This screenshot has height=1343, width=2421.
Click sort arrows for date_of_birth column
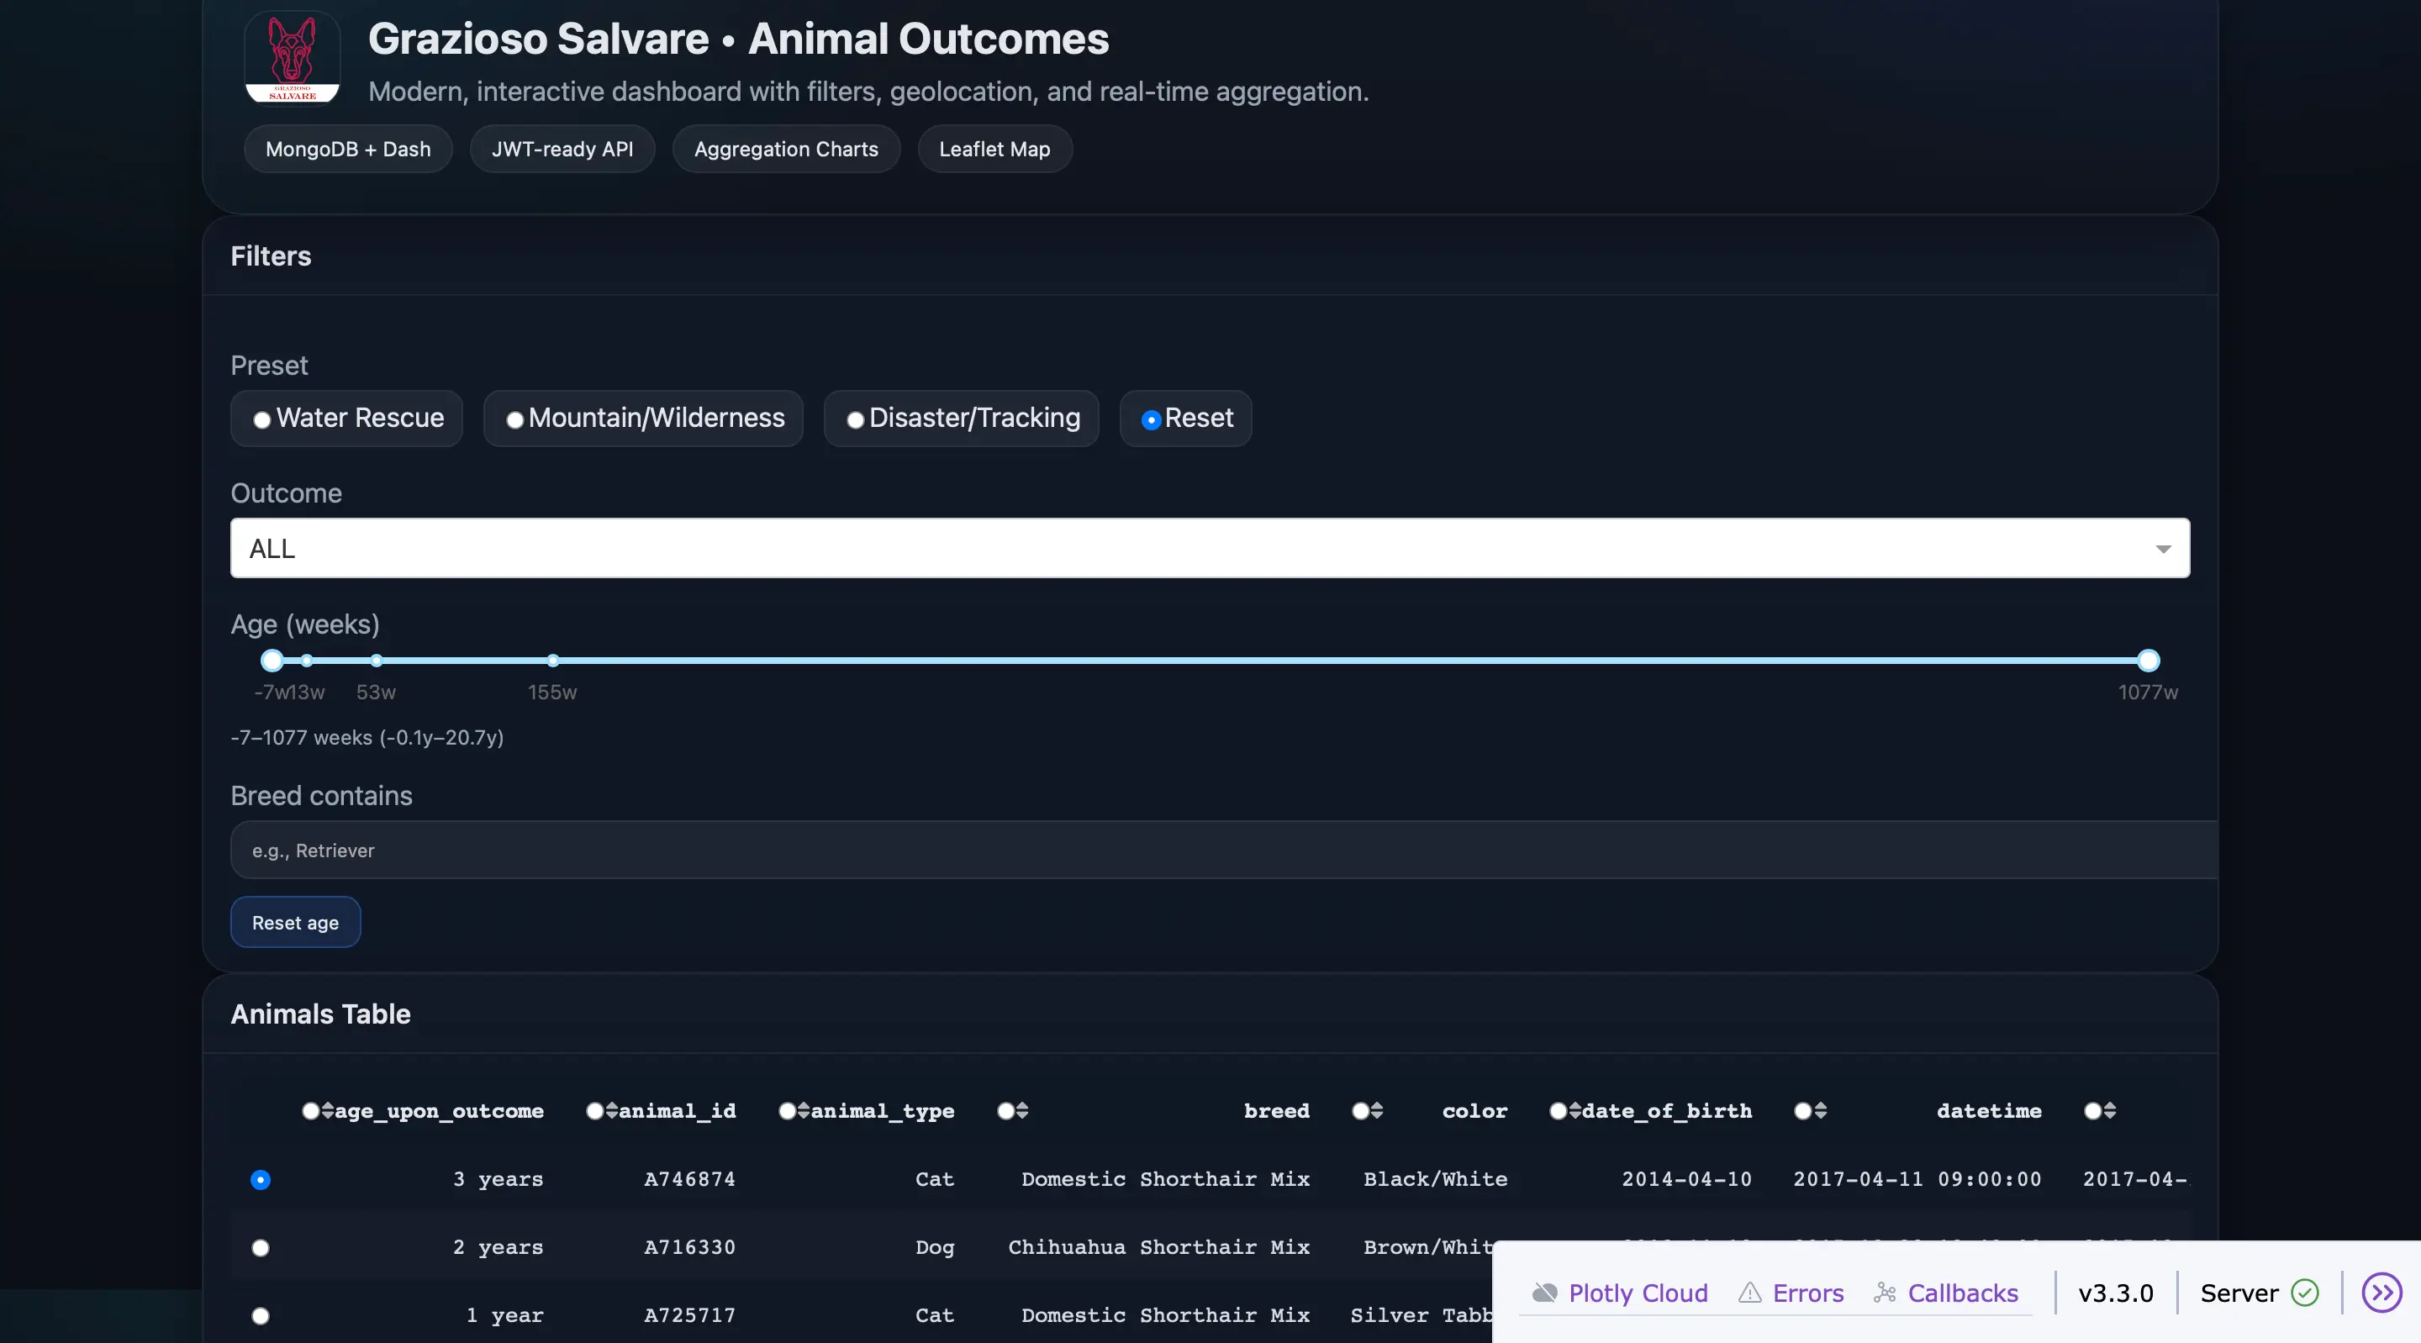(1574, 1111)
